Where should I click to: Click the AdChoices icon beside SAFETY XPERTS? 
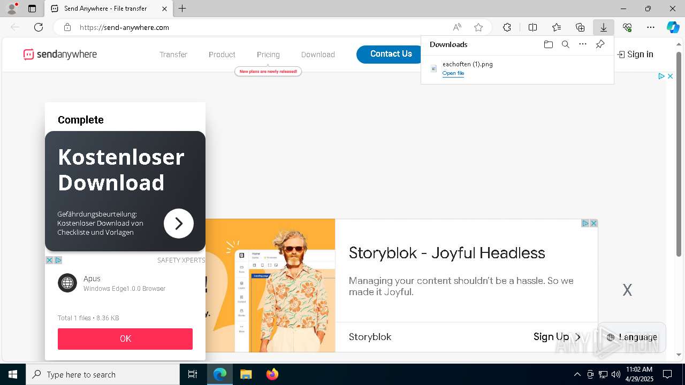[58, 260]
